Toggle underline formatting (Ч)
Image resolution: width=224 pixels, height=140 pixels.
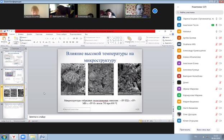coord(40,42)
